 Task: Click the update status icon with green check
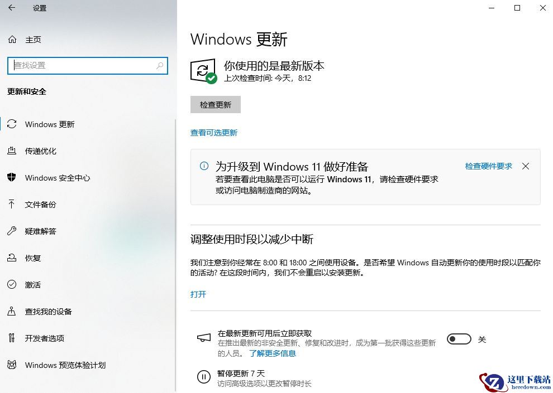pos(203,71)
